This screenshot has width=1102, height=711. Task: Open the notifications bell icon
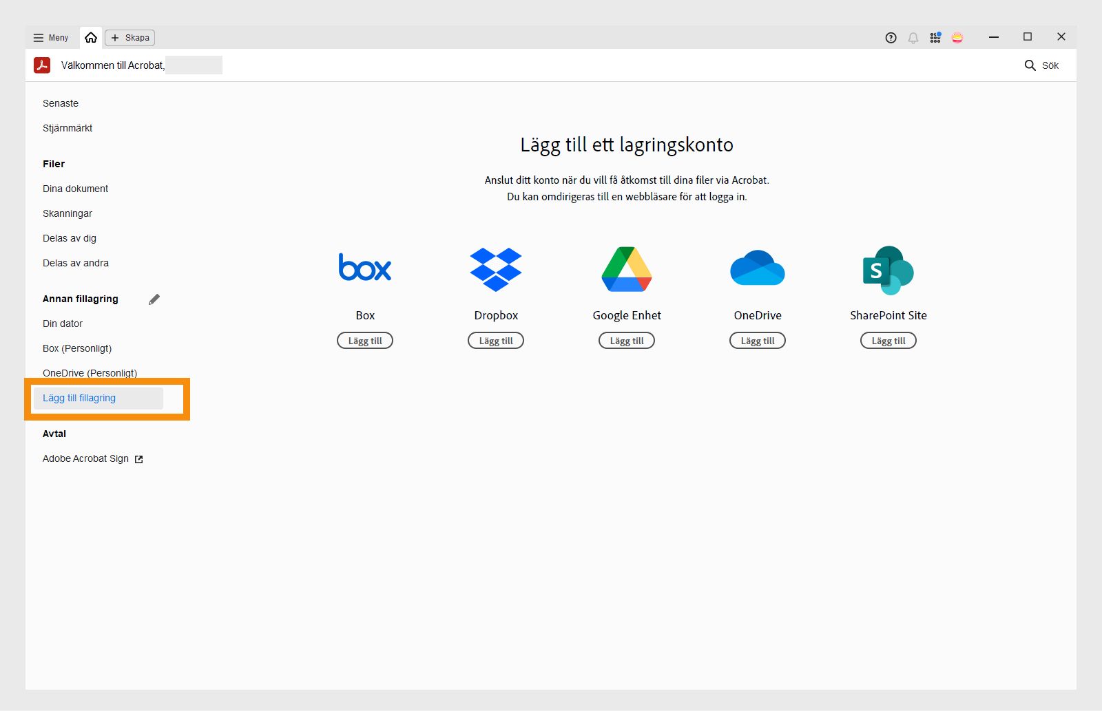click(913, 39)
